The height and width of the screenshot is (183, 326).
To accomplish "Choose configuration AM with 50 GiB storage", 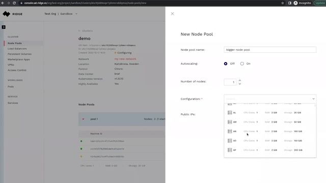I will pyautogui.click(x=270, y=122).
